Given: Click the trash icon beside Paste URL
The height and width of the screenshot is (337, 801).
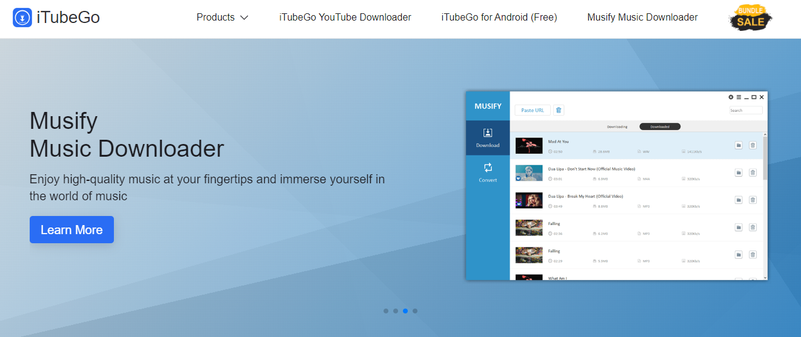Looking at the screenshot, I should click(559, 110).
